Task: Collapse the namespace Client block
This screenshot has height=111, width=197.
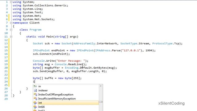Action: pyautogui.click(x=11, y=23)
